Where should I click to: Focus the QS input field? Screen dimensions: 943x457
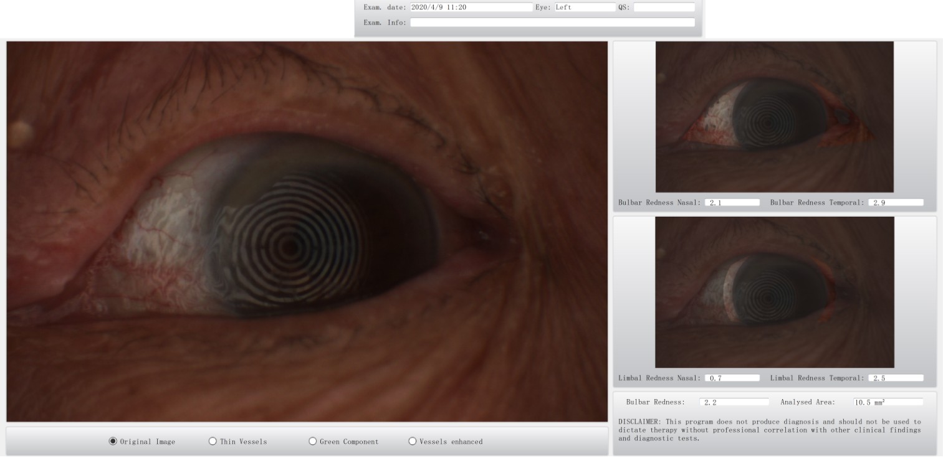click(x=664, y=7)
